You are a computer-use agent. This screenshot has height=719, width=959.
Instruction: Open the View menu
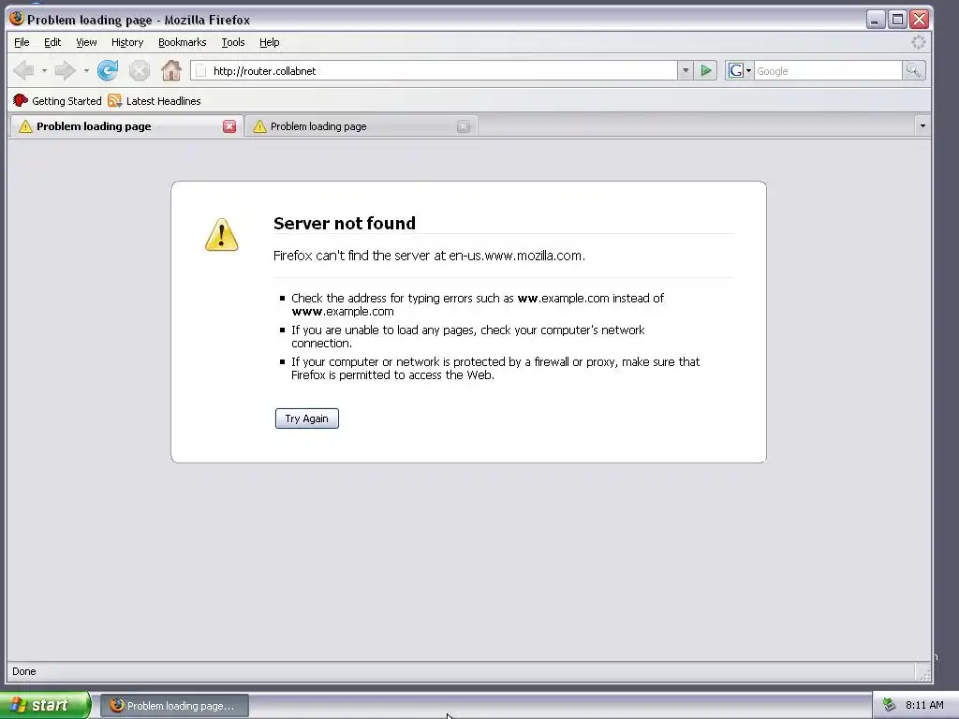click(x=86, y=42)
